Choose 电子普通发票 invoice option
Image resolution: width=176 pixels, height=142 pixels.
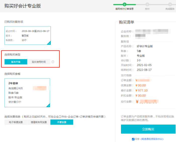coord(16,122)
